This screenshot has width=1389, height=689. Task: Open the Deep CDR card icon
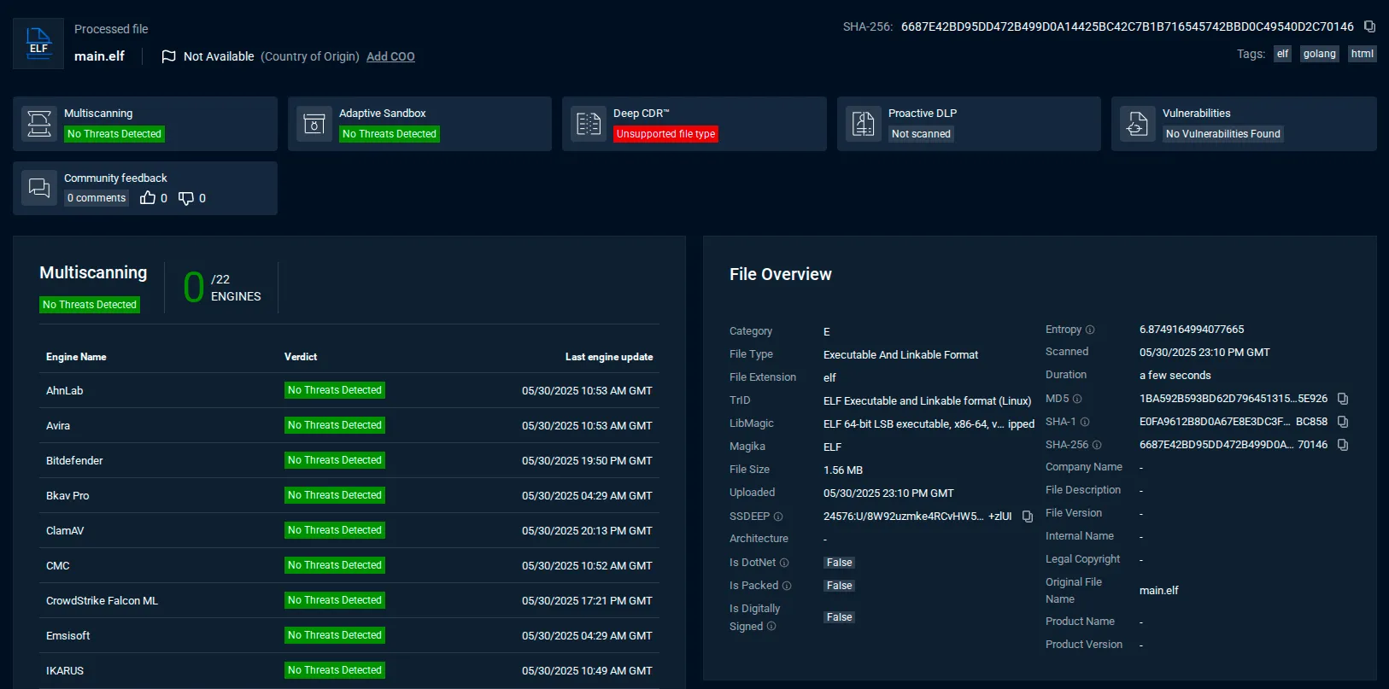click(589, 124)
